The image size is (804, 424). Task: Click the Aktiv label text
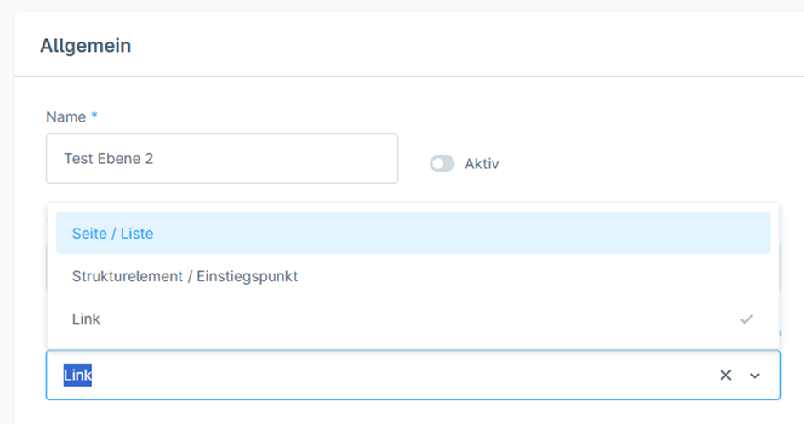(482, 164)
